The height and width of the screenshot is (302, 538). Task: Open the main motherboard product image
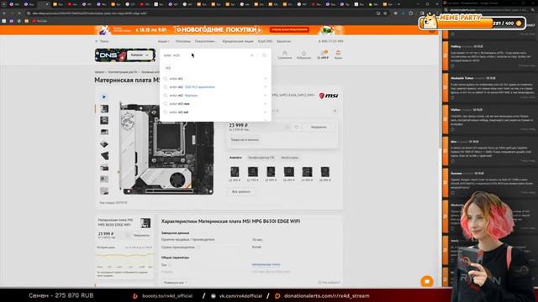coord(166,148)
